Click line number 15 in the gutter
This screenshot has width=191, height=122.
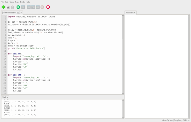pos(5,54)
